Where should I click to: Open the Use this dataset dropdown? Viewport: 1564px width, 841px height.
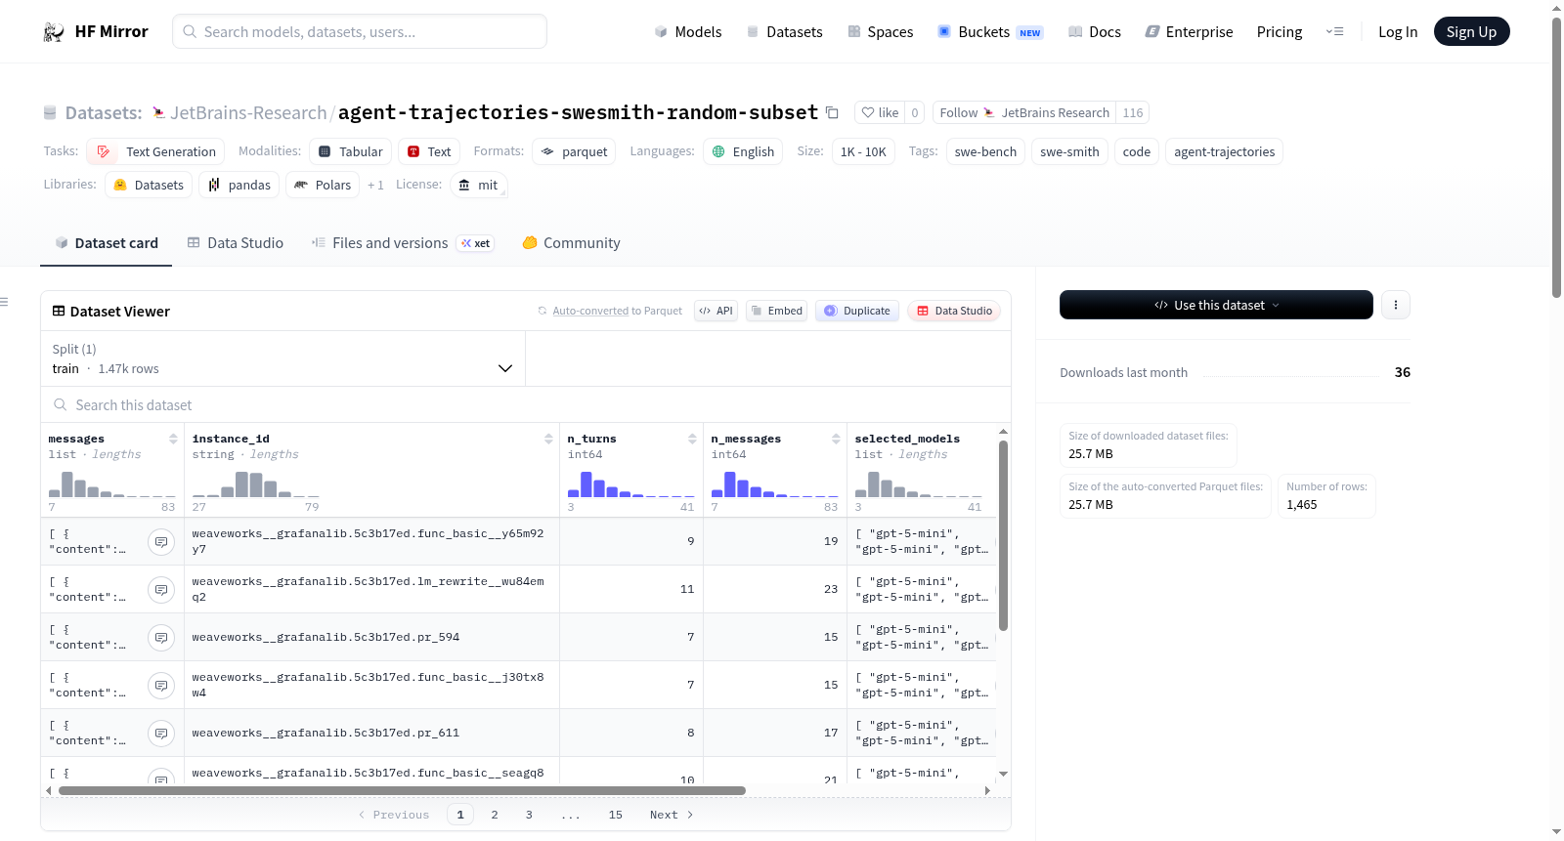click(x=1216, y=305)
